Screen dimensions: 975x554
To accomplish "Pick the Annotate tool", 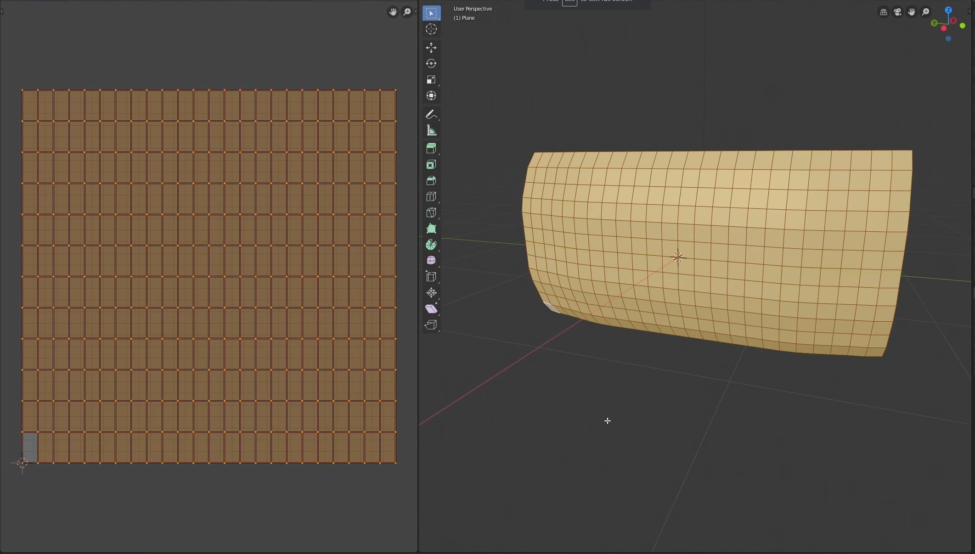I will pos(431,114).
